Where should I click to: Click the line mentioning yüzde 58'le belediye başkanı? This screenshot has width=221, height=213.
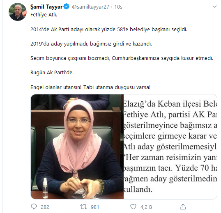(109, 29)
